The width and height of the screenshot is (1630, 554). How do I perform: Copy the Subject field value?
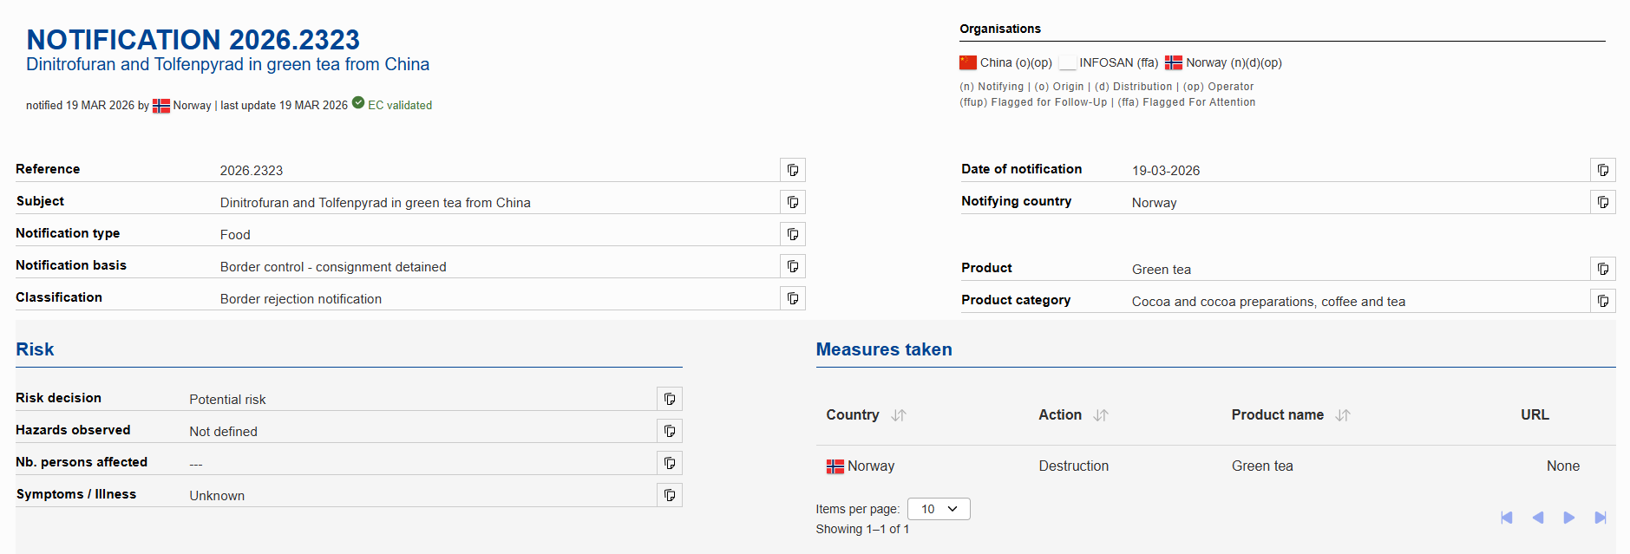coord(793,202)
